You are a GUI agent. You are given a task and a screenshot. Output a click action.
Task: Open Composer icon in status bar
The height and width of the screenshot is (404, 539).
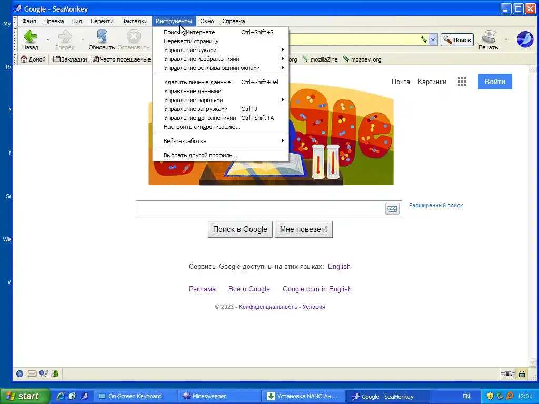coord(43,374)
